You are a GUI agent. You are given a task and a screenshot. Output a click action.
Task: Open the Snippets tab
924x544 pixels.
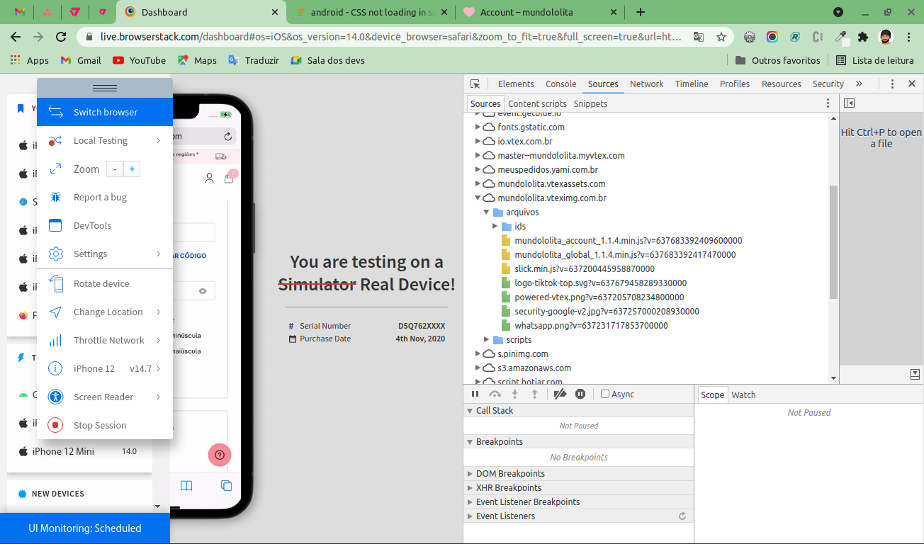[x=591, y=103]
